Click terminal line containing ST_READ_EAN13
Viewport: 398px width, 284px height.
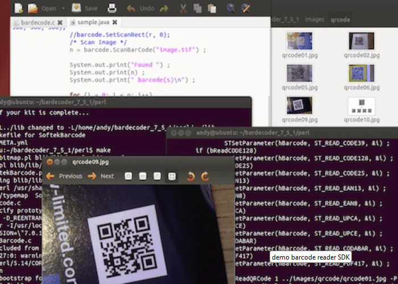310,189
